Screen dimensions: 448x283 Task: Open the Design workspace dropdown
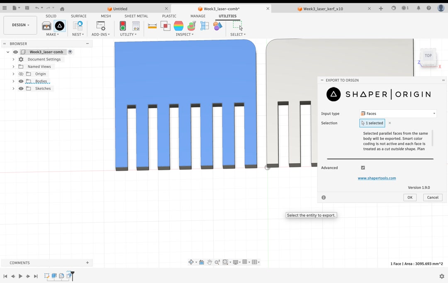pyautogui.click(x=20, y=25)
